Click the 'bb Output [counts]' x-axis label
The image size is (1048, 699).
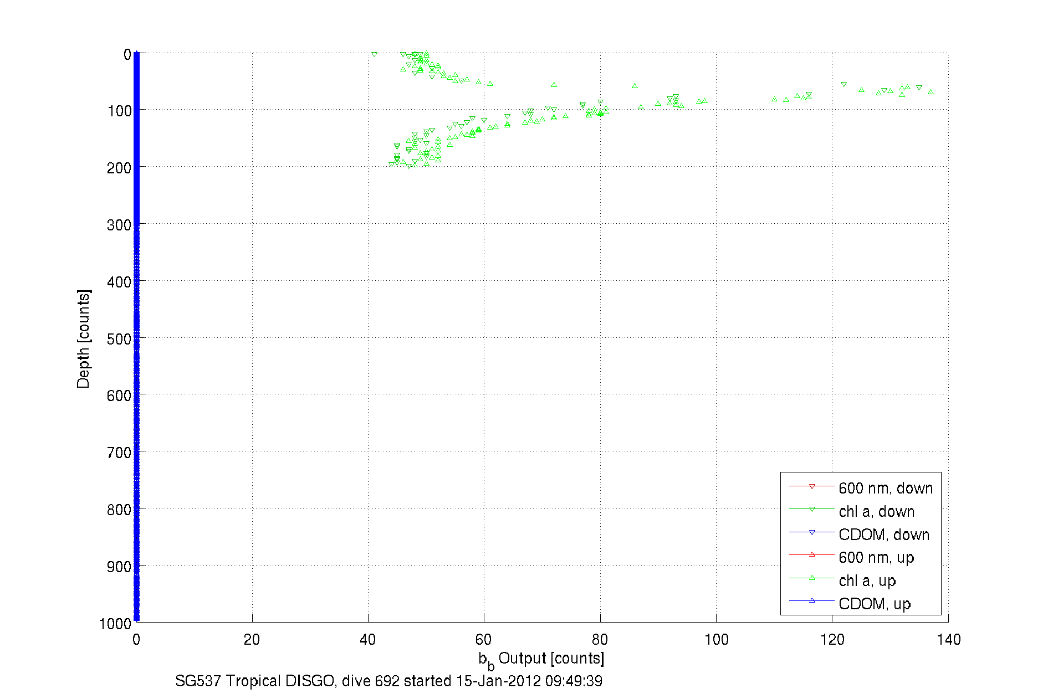541,659
